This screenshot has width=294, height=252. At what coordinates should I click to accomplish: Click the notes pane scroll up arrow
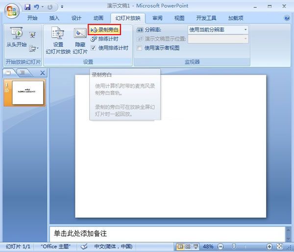click(x=288, y=229)
